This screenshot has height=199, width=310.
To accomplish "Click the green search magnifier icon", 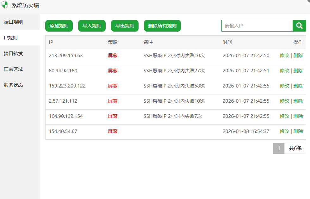I will click(299, 26).
